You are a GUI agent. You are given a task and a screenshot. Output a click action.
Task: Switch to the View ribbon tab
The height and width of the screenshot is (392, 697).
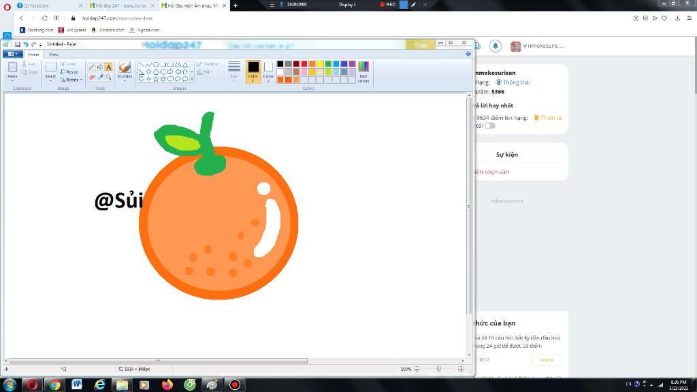click(x=54, y=54)
